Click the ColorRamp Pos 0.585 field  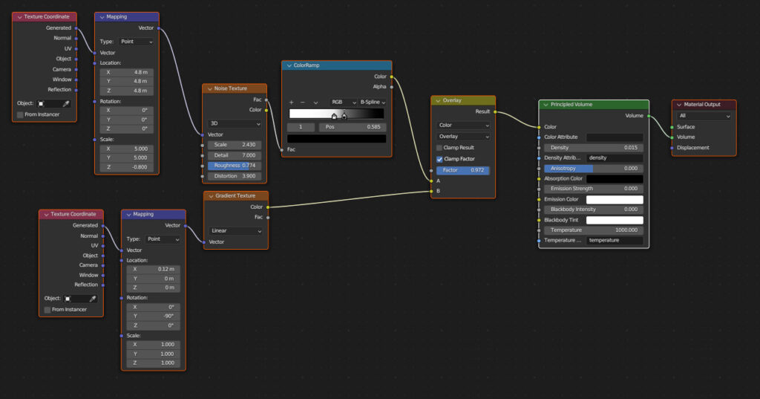353,127
